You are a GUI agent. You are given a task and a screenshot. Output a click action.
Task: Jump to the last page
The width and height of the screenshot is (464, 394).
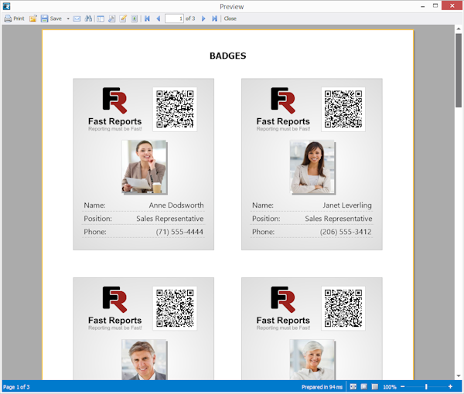coord(214,19)
